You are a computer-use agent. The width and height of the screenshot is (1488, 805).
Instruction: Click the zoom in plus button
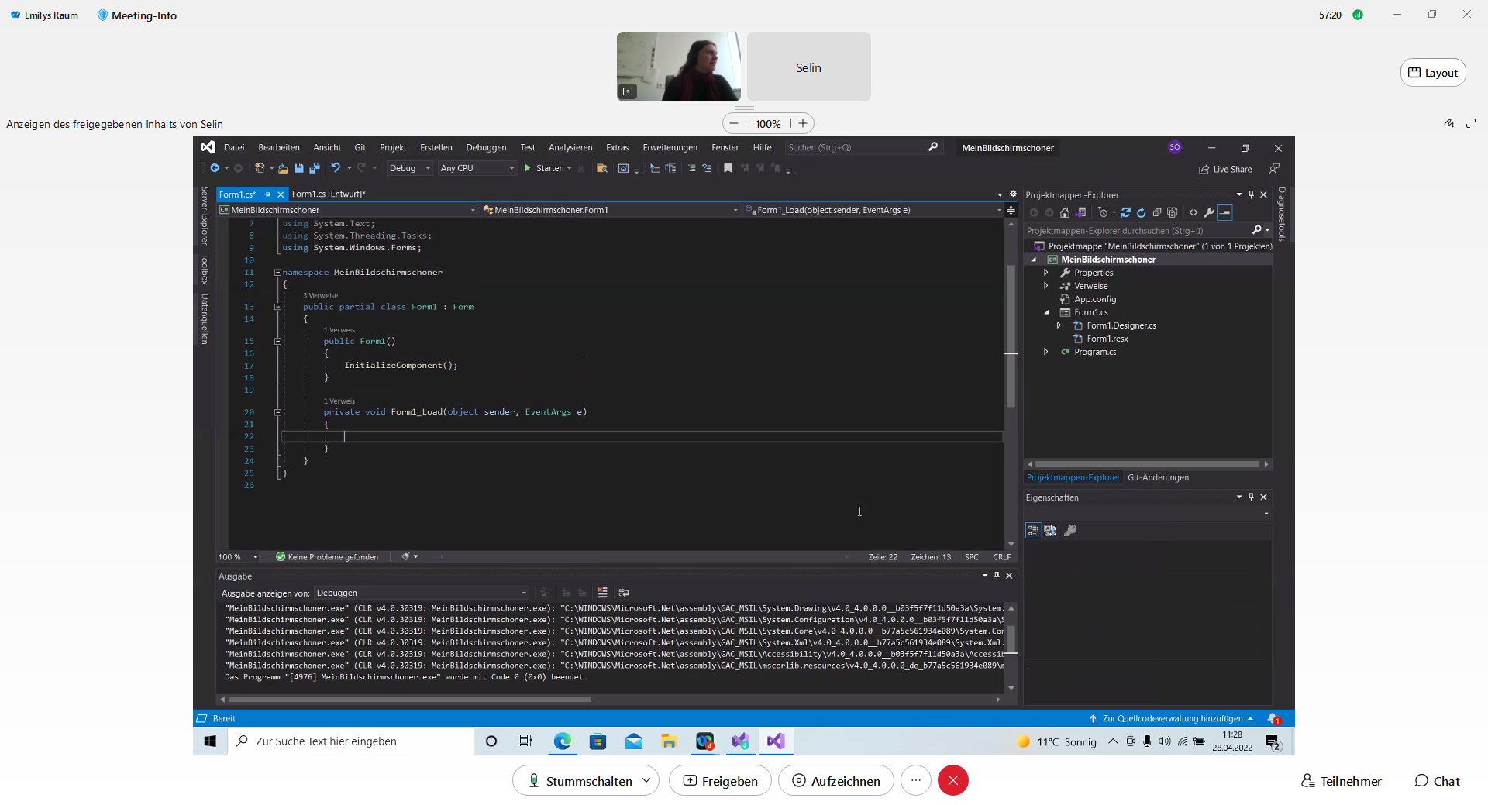[803, 124]
